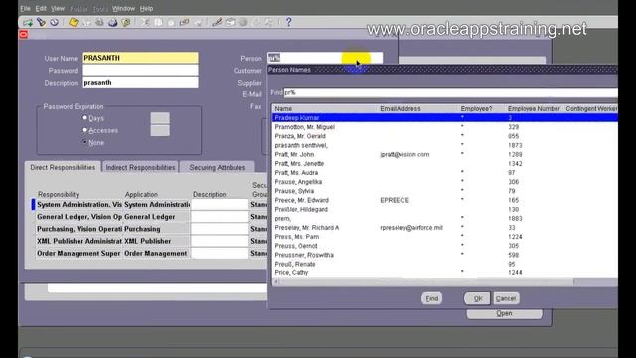Image resolution: width=636 pixels, height=358 pixels.
Task: Switch to the Indirect Responsibilities tab
Action: click(140, 167)
